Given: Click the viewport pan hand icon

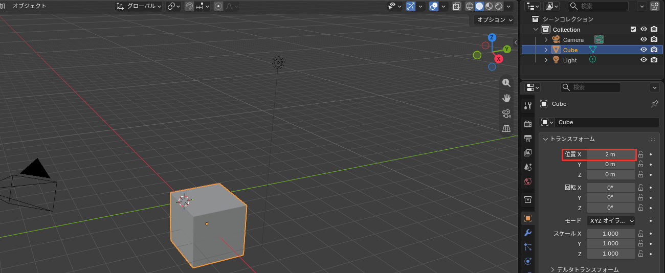Looking at the screenshot, I should coord(506,98).
